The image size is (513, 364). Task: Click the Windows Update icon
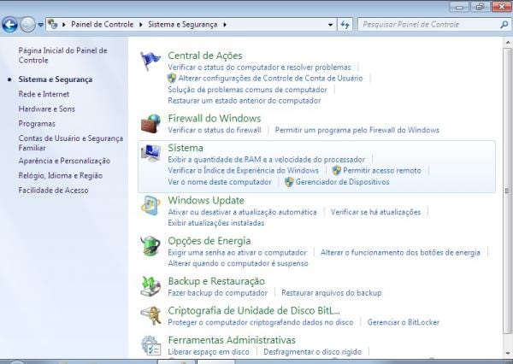coord(150,206)
